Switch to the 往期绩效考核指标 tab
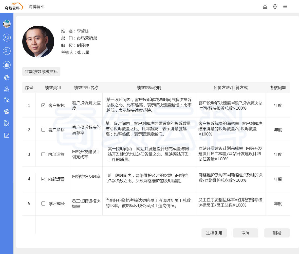 coord(41,72)
